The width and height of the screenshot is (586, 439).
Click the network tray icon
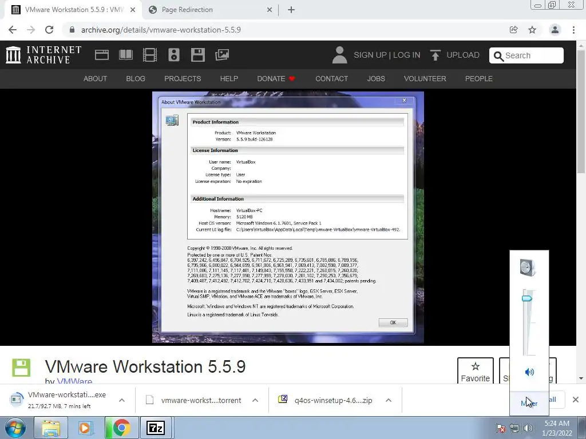[x=514, y=428]
